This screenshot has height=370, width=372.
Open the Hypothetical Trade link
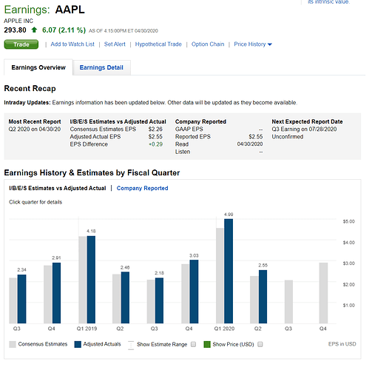point(158,44)
